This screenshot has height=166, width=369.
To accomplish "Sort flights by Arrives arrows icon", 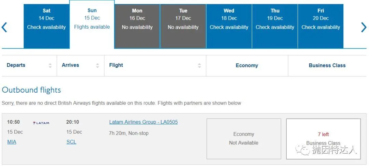I will pos(98,65).
